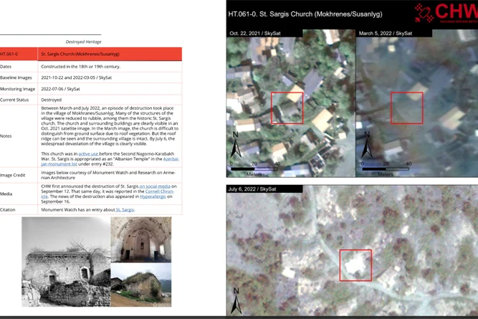
Task: Follow the "on social media" link
Action: pyautogui.click(x=155, y=186)
